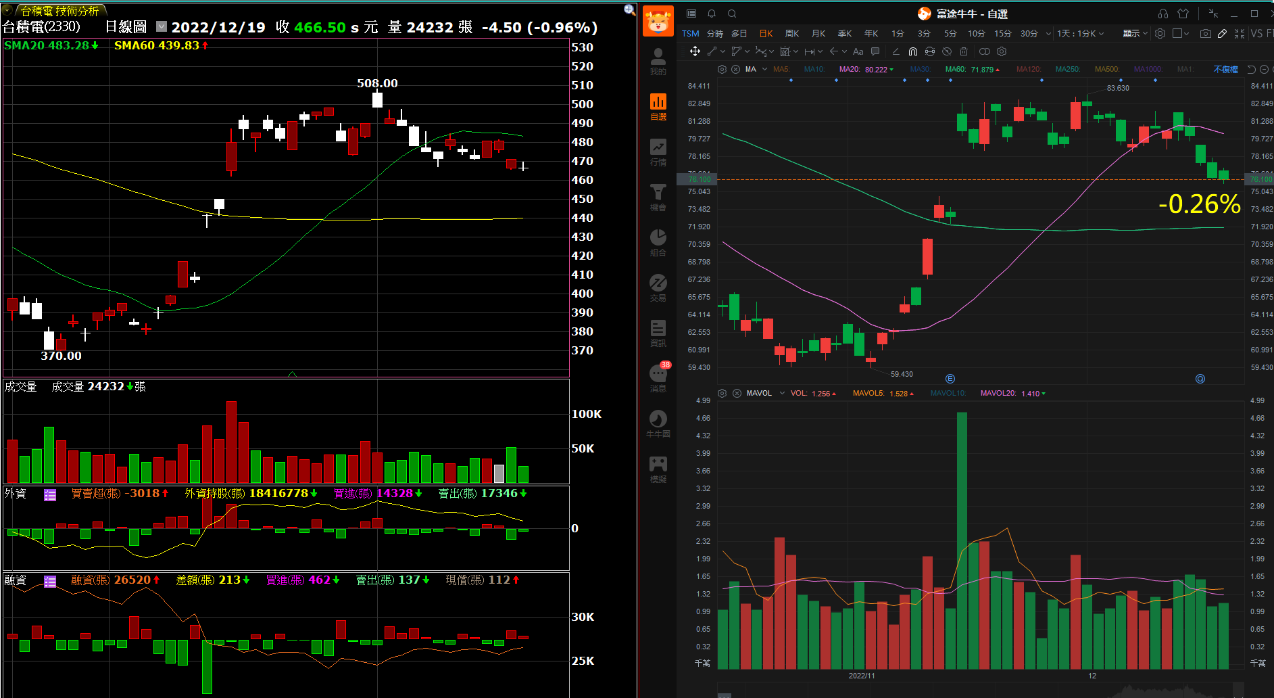Open MAVOL indicator settings gear
The image size is (1274, 698).
click(x=722, y=393)
